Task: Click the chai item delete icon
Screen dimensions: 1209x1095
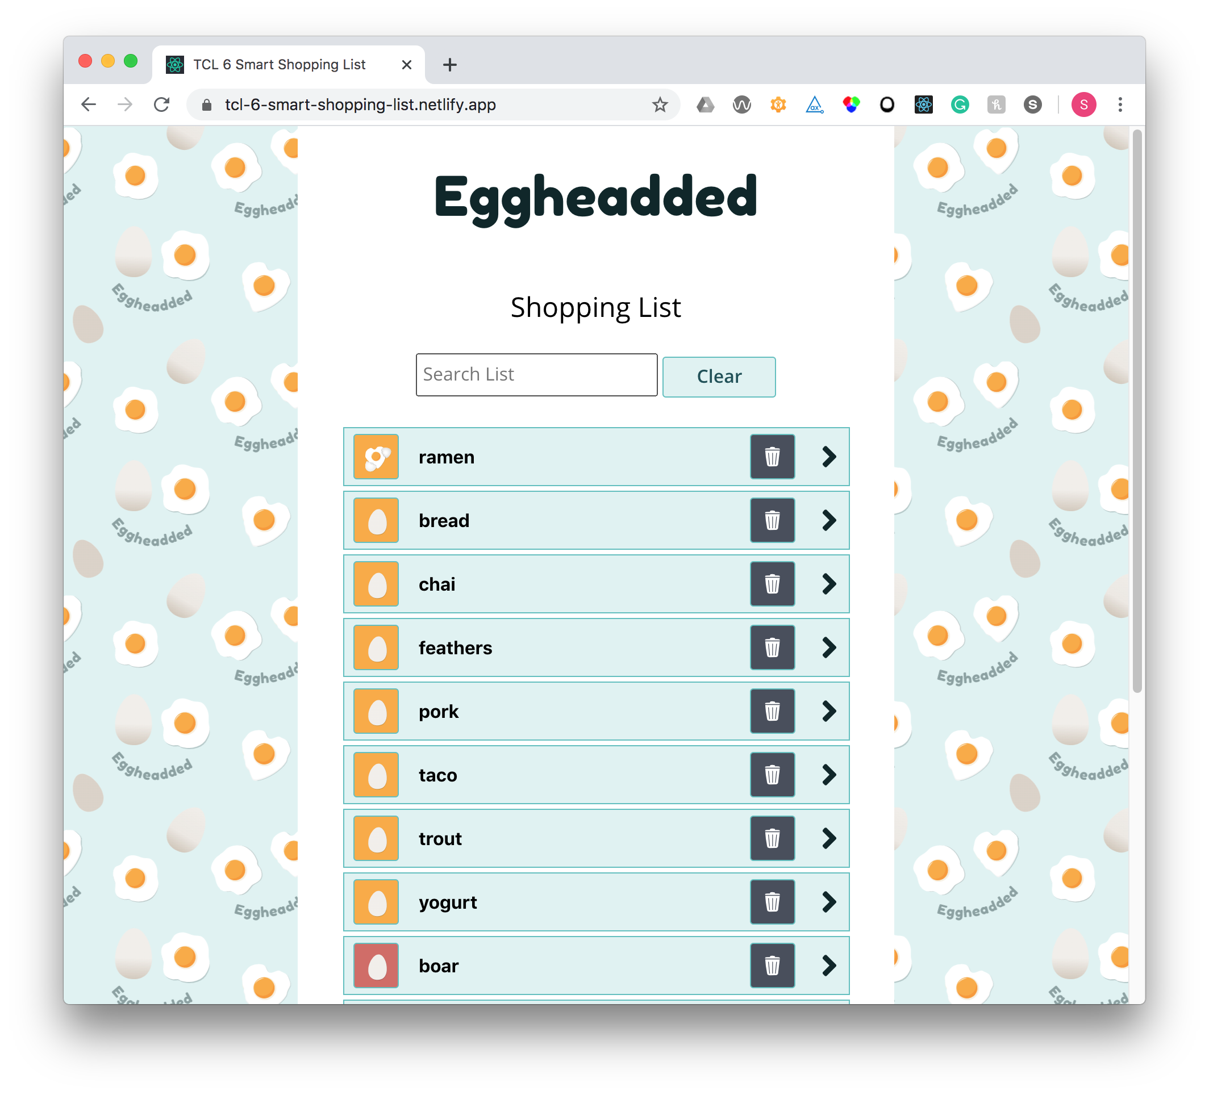Action: pos(771,583)
